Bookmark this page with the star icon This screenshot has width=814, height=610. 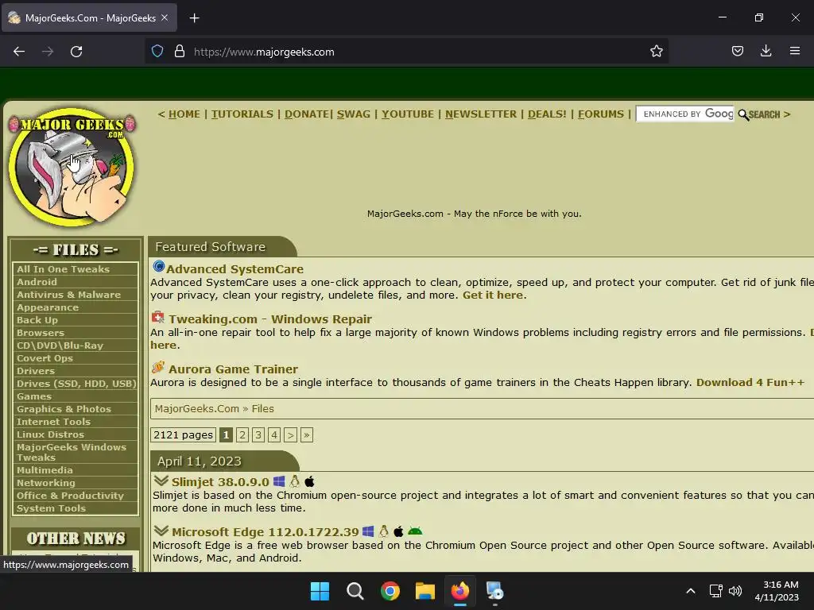point(656,52)
